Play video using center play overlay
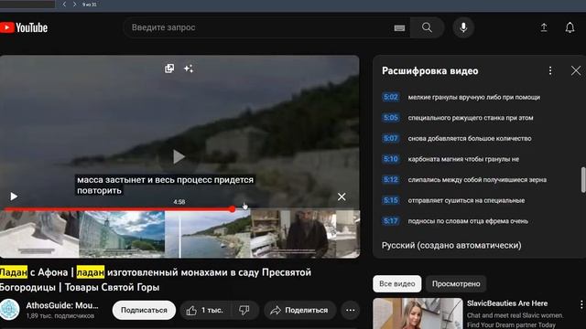This screenshot has width=586, height=329. pos(179,156)
